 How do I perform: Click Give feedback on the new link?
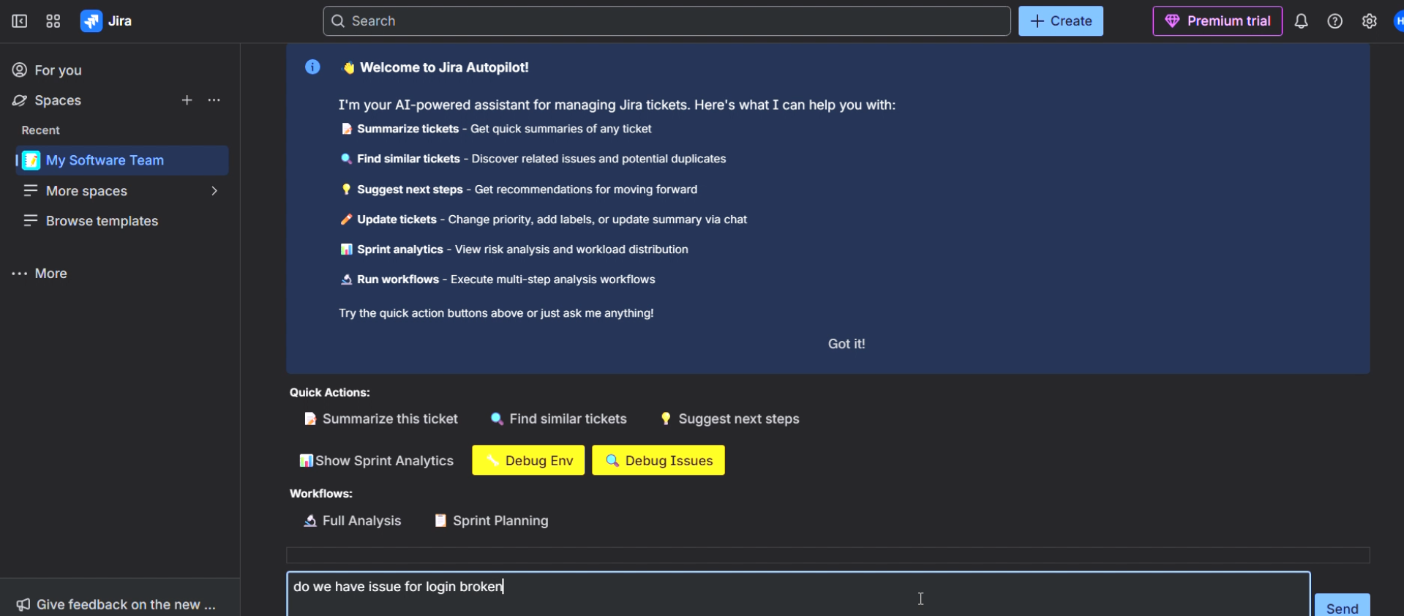pos(126,604)
